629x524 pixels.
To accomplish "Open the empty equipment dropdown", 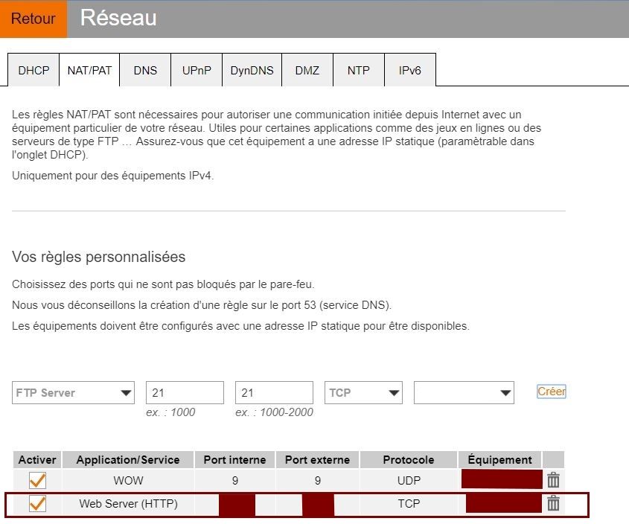I will point(464,393).
